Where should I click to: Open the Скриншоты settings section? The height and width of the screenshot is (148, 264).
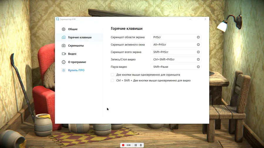coord(79,45)
